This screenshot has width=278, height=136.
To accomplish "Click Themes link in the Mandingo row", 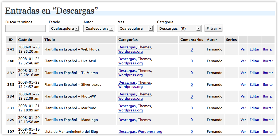I will coord(144,120).
